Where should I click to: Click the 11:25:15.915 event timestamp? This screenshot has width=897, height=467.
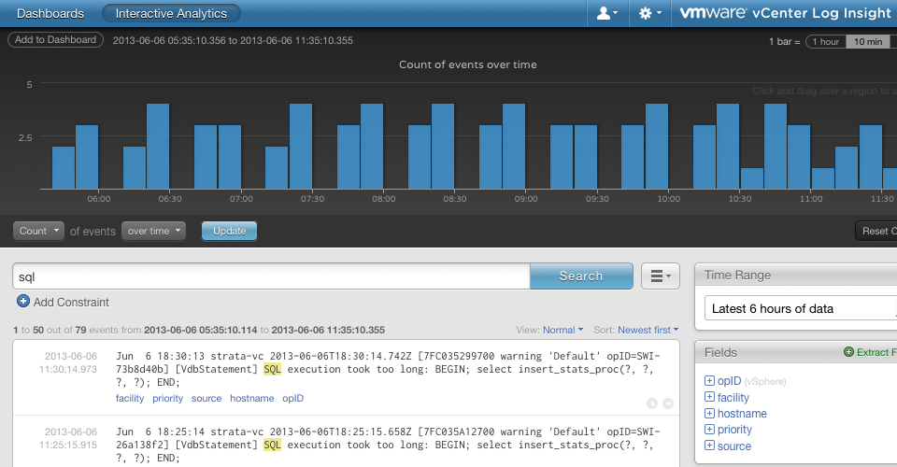coord(68,445)
